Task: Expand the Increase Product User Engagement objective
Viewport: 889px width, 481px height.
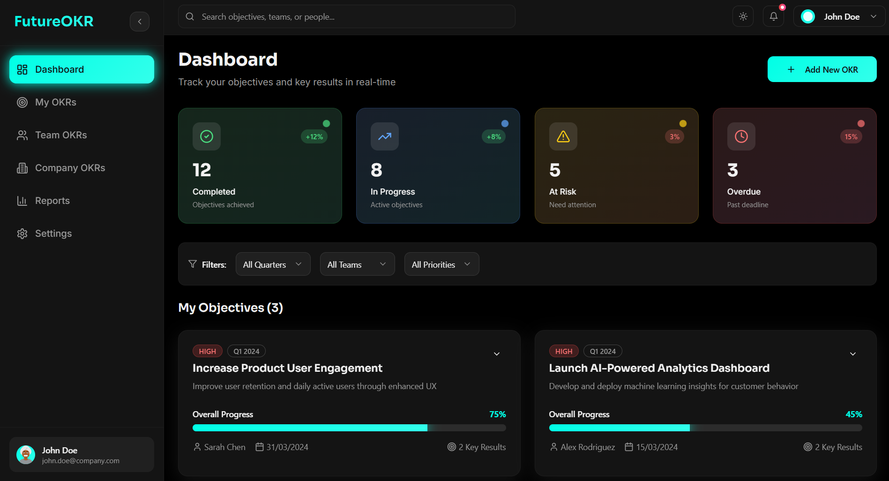Action: tap(497, 354)
